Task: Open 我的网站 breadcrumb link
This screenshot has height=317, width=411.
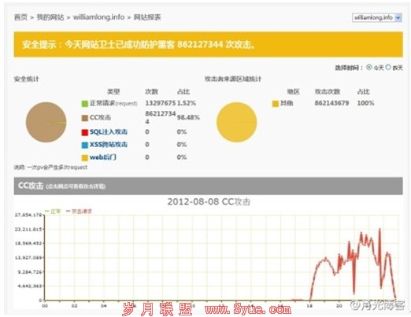Action: pyautogui.click(x=50, y=17)
